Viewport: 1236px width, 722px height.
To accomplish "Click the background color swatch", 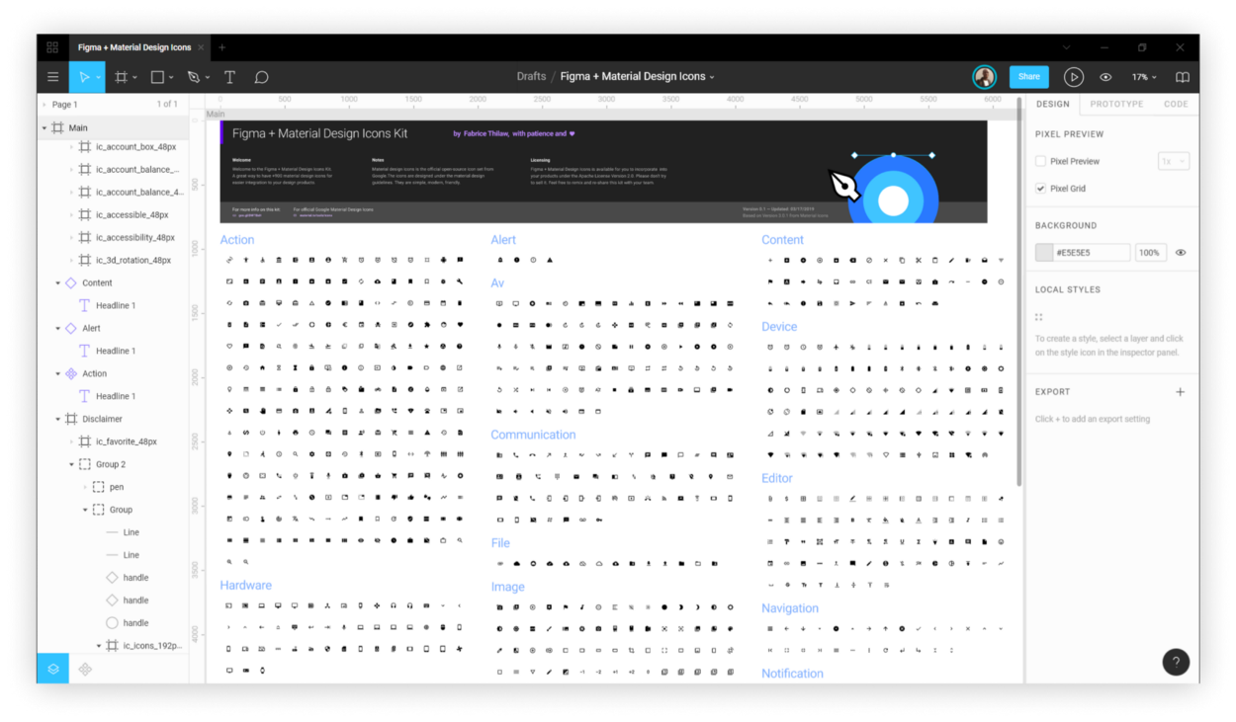I will [1046, 252].
